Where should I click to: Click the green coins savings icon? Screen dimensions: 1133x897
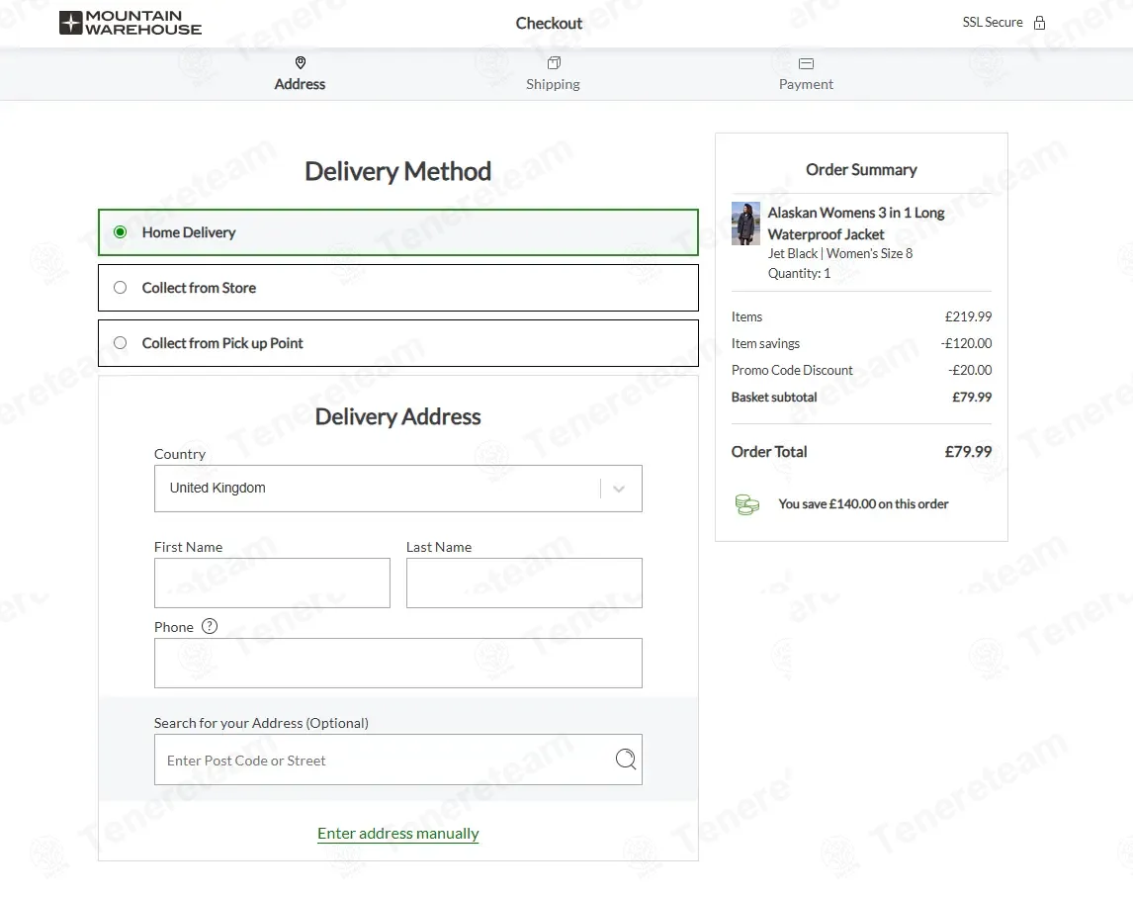point(747,504)
